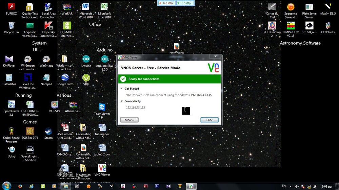Collapse the Get Started section
339x190 pixels.
(x=122, y=89)
